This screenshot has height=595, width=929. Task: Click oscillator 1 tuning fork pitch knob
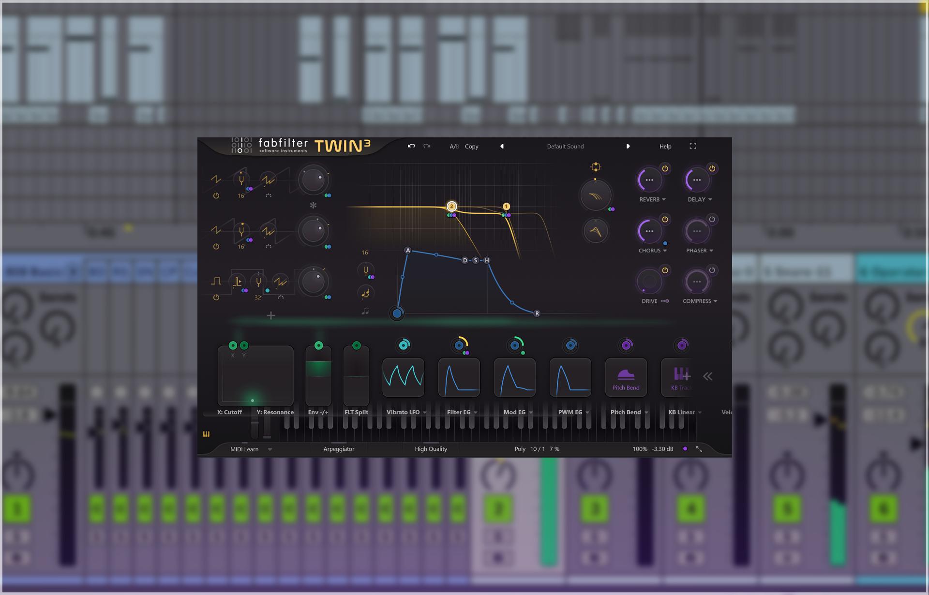click(x=241, y=180)
